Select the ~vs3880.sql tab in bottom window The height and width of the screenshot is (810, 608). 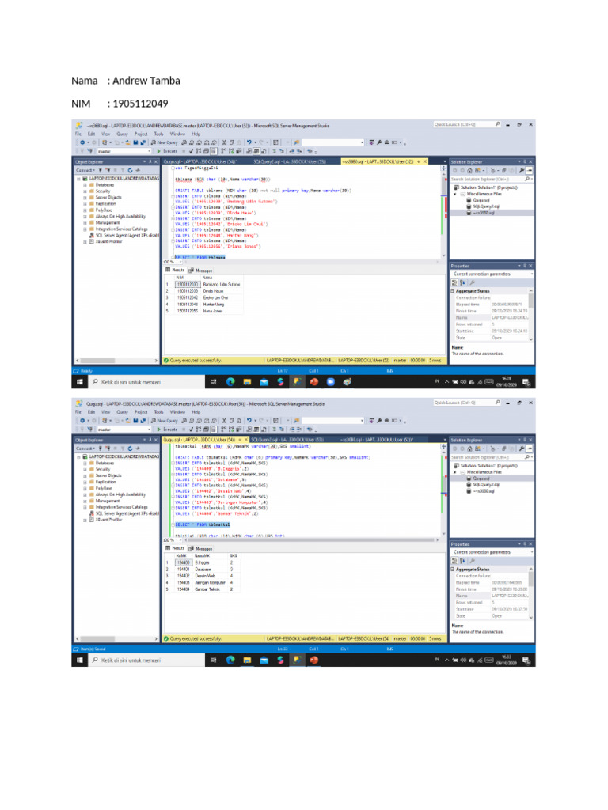(x=376, y=440)
